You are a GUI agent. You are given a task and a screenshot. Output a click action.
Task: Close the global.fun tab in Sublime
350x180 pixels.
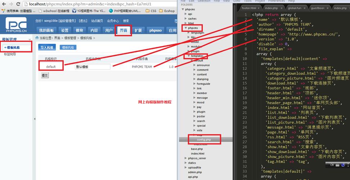[305, 8]
